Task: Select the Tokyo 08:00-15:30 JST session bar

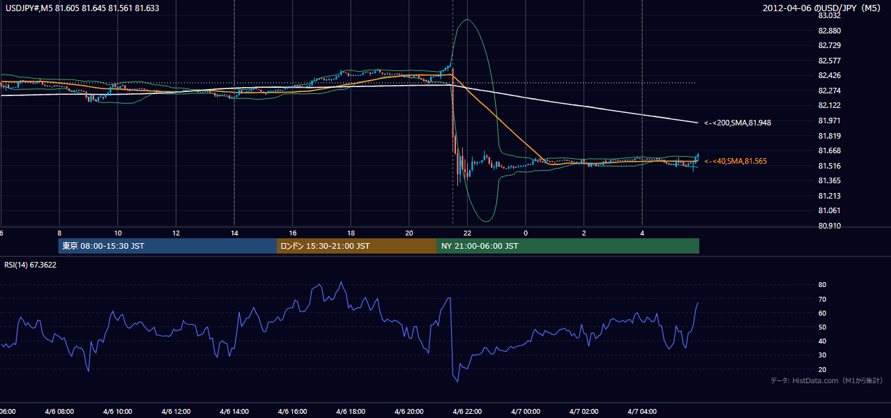Action: (x=167, y=246)
